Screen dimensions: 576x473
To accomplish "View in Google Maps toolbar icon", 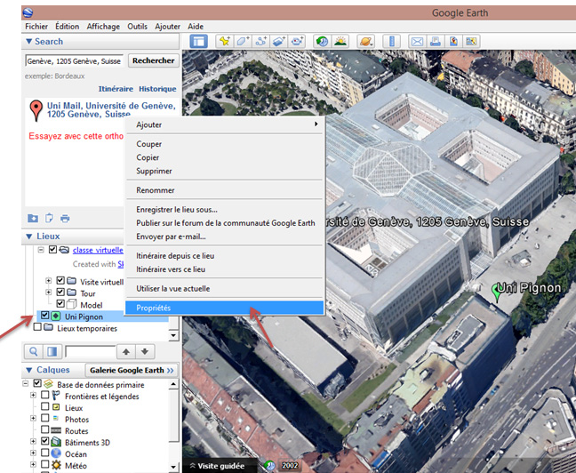I will coord(471,42).
